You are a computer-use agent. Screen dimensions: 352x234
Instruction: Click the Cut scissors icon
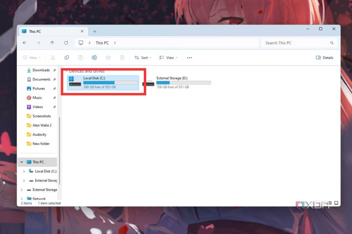pos(53,57)
